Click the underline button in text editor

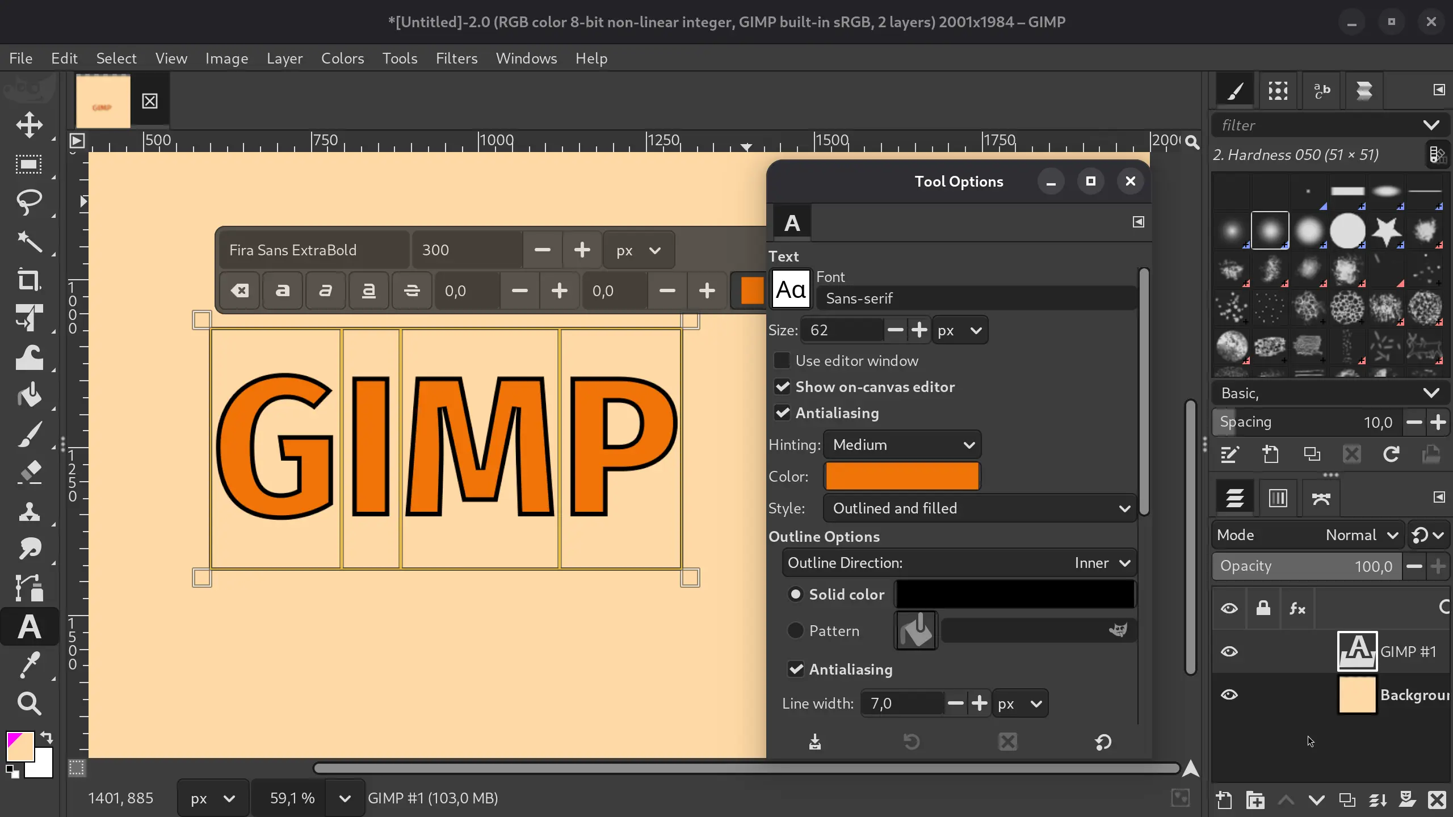(368, 291)
